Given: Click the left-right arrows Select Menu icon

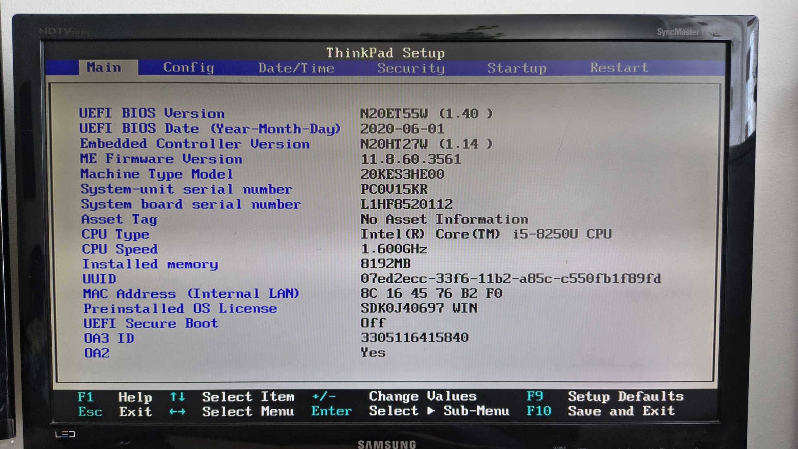Looking at the screenshot, I should click(x=177, y=412).
